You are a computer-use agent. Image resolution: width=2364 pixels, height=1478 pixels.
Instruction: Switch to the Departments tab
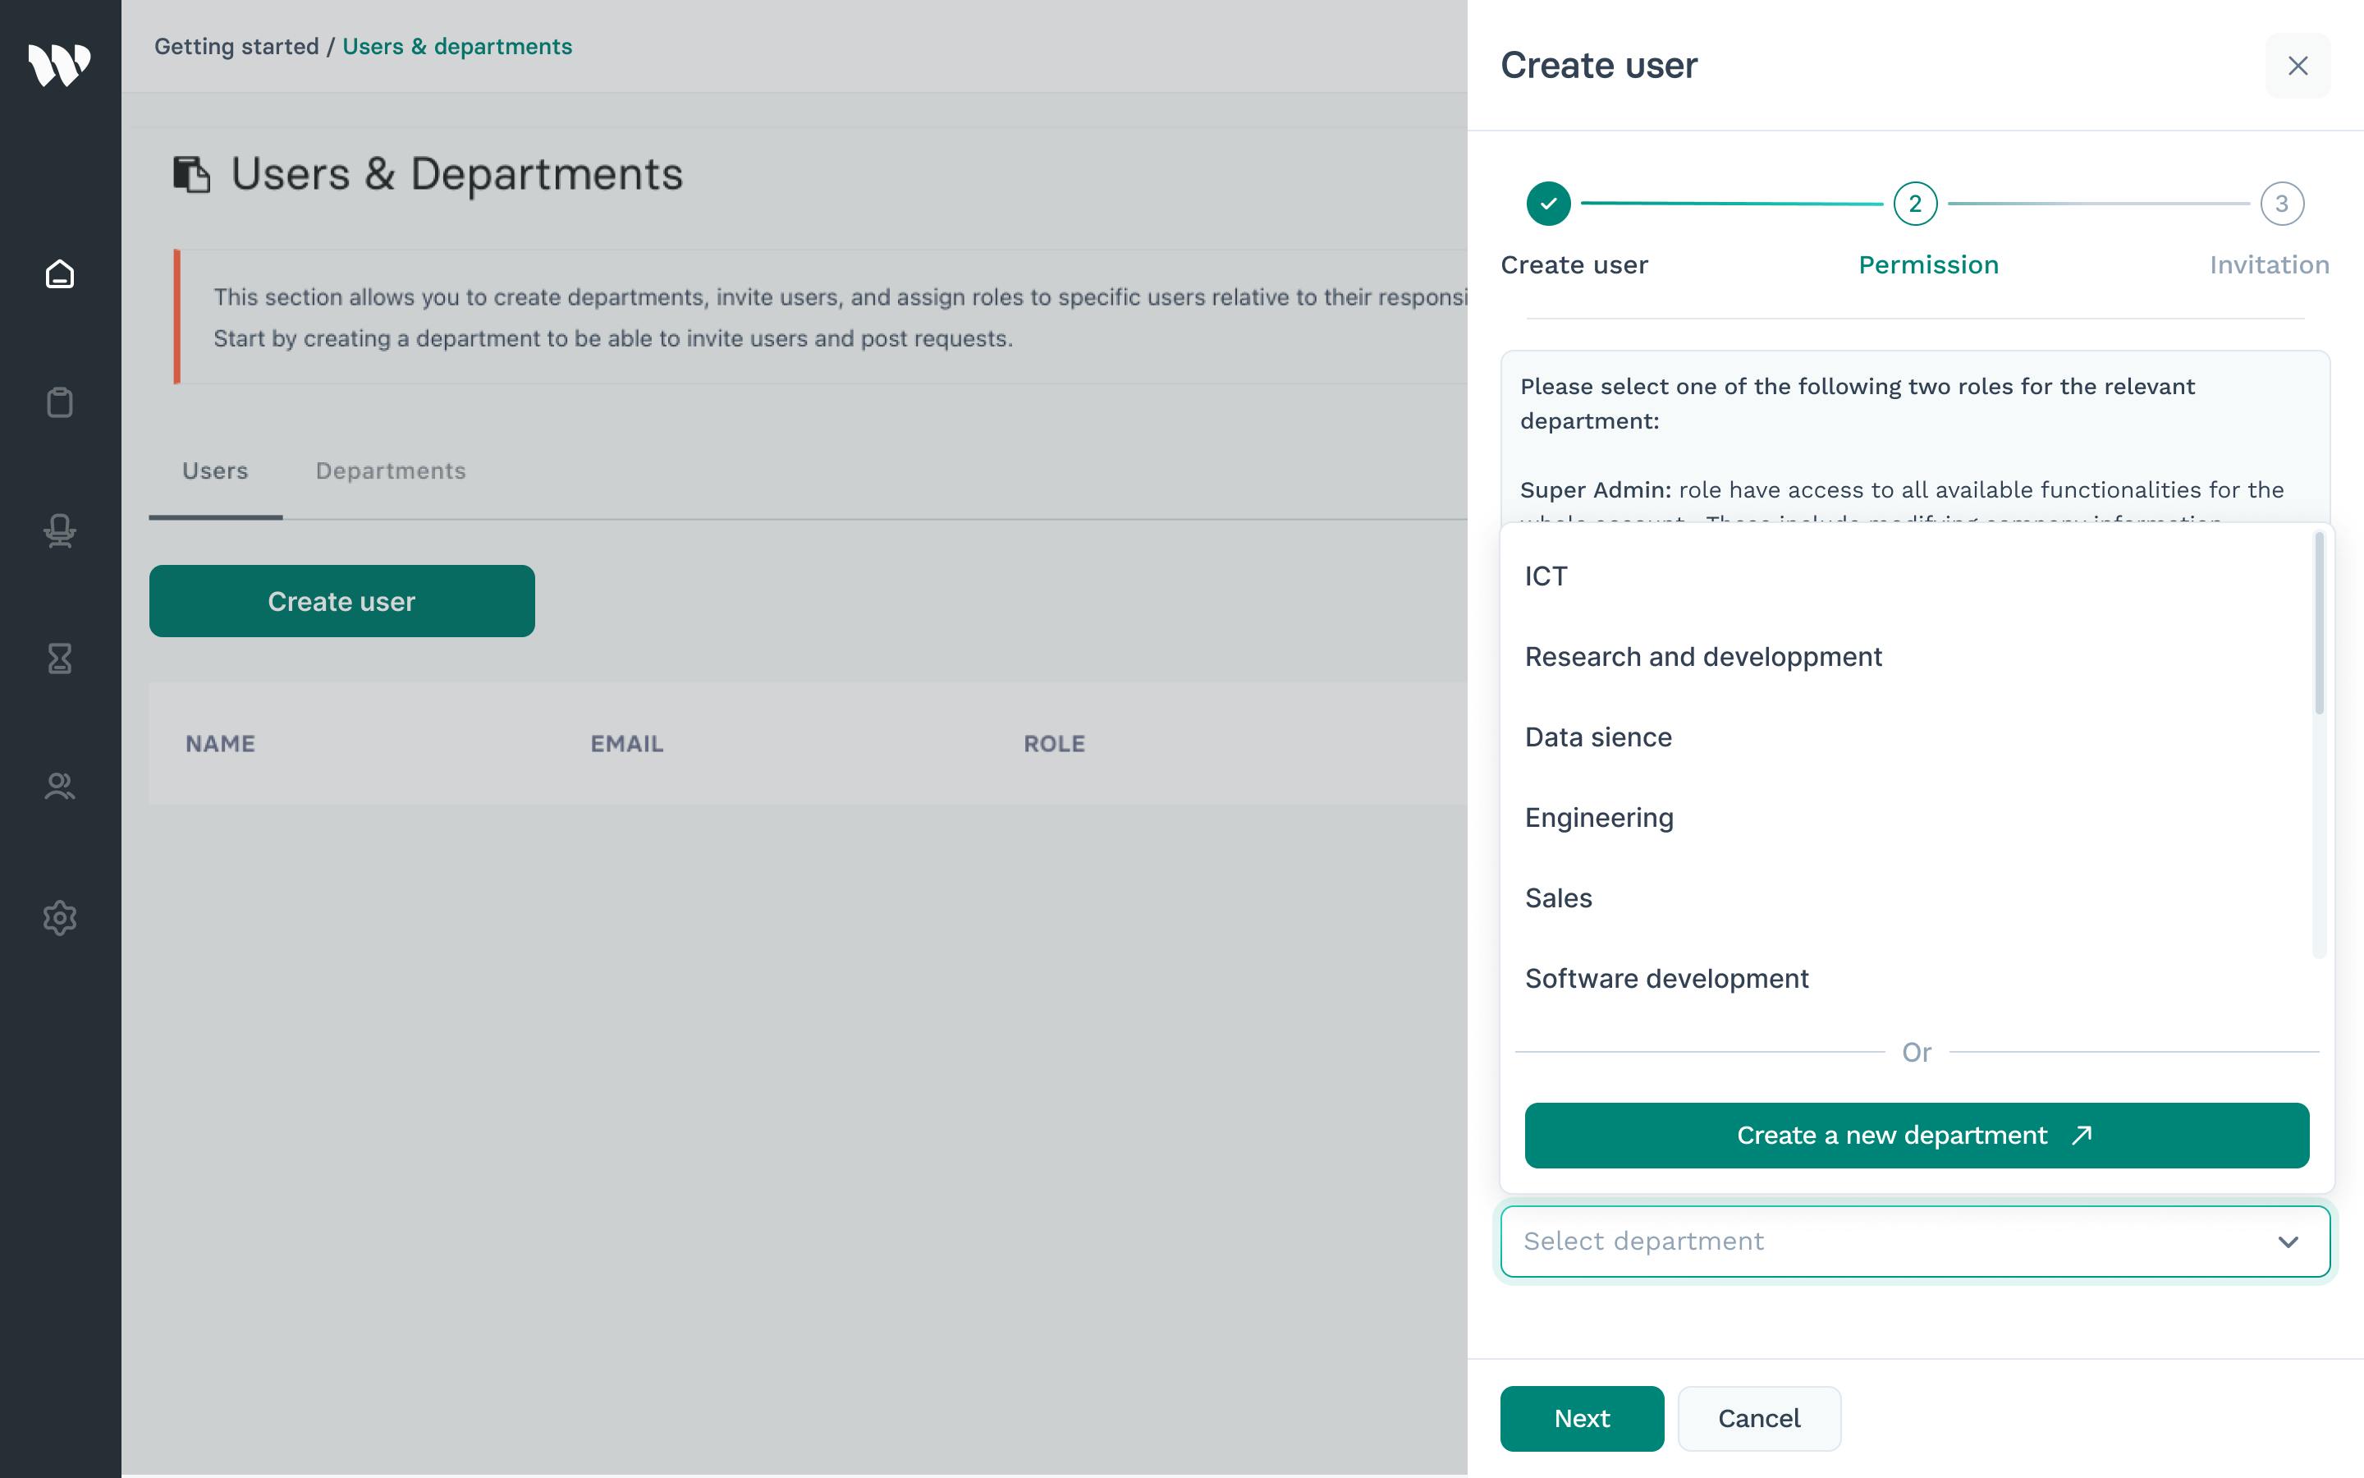tap(391, 471)
